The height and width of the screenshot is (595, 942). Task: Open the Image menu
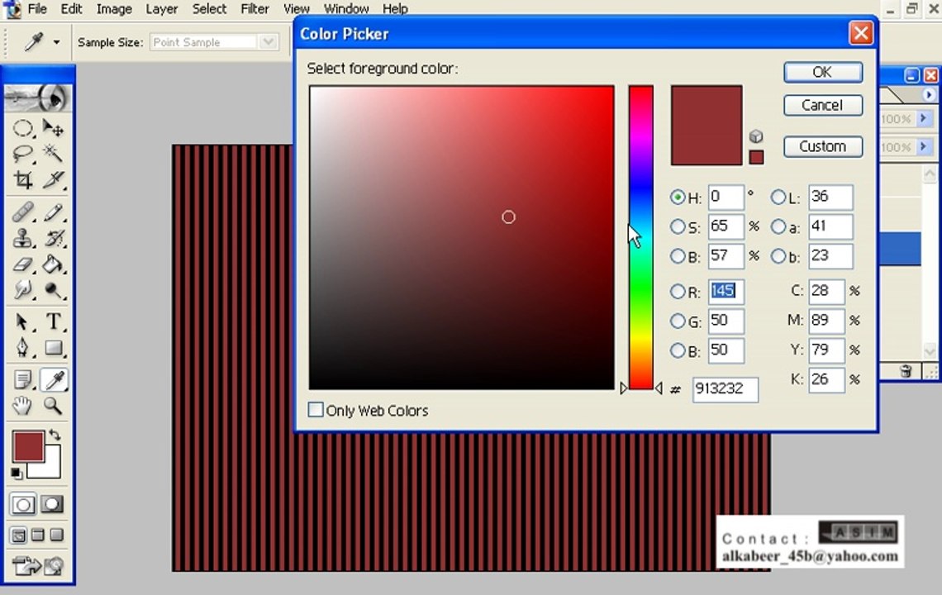[114, 9]
